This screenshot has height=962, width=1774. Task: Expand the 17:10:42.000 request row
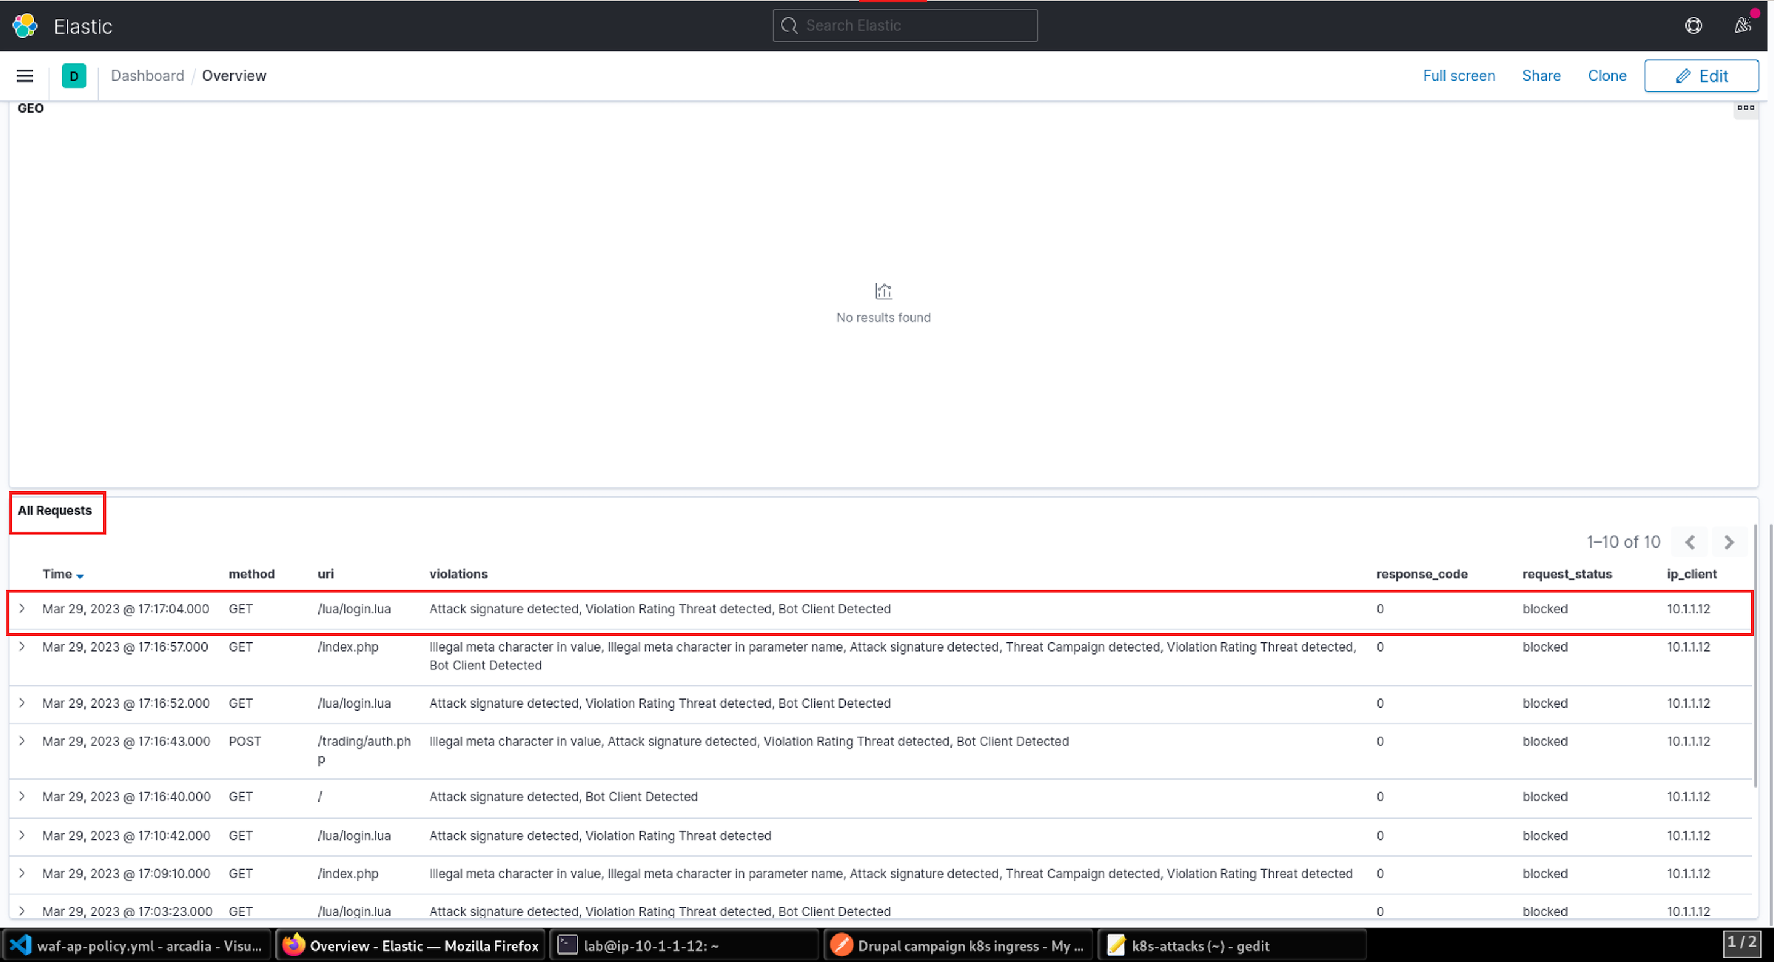pos(22,835)
